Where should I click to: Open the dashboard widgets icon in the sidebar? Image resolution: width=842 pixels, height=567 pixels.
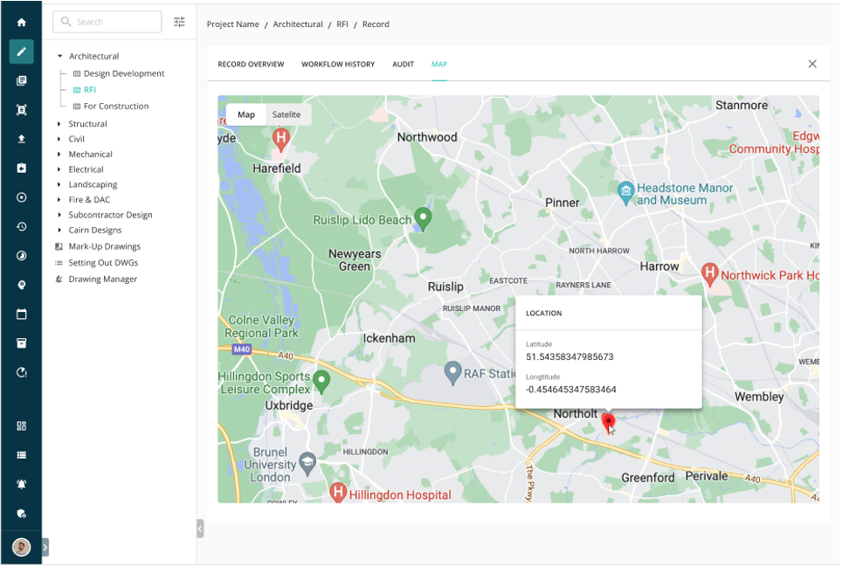pyautogui.click(x=22, y=425)
